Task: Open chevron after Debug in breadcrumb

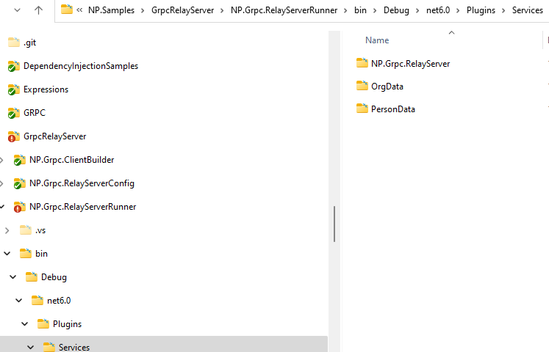Action: (x=417, y=11)
